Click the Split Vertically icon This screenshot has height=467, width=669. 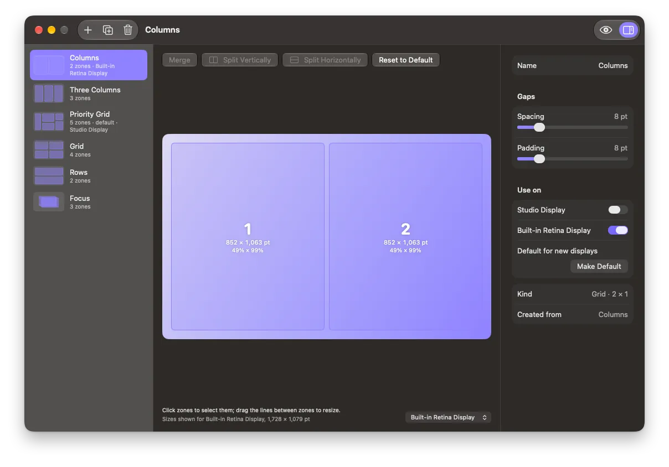[213, 60]
